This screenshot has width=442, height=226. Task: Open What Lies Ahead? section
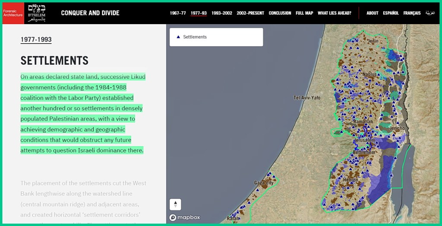[x=334, y=13]
